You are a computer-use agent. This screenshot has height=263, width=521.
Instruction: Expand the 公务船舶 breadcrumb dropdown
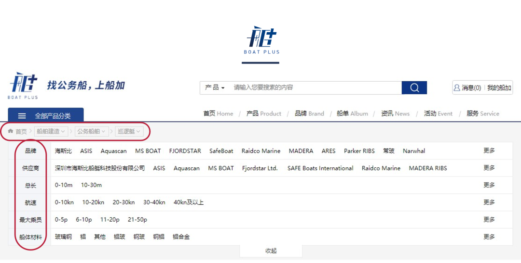[91, 131]
